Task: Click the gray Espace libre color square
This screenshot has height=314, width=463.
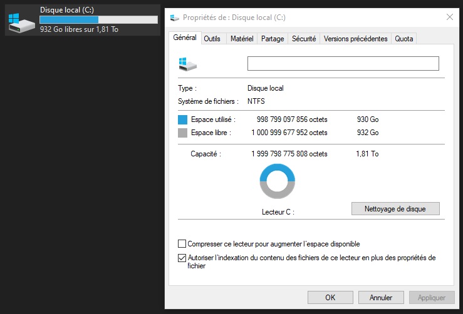Action: [183, 133]
